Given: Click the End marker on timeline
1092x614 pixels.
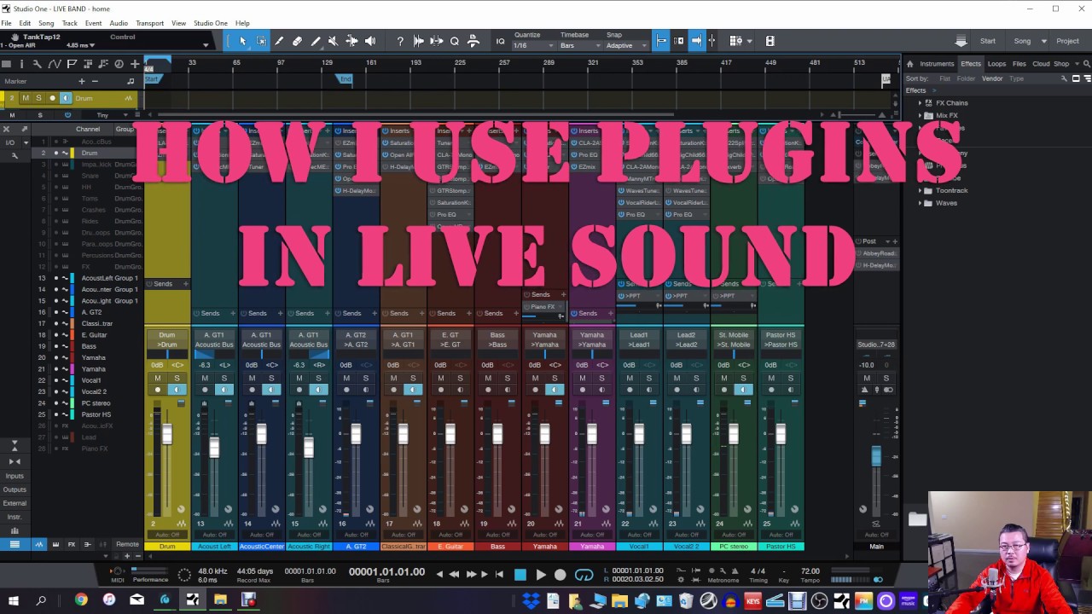Looking at the screenshot, I should (345, 78).
